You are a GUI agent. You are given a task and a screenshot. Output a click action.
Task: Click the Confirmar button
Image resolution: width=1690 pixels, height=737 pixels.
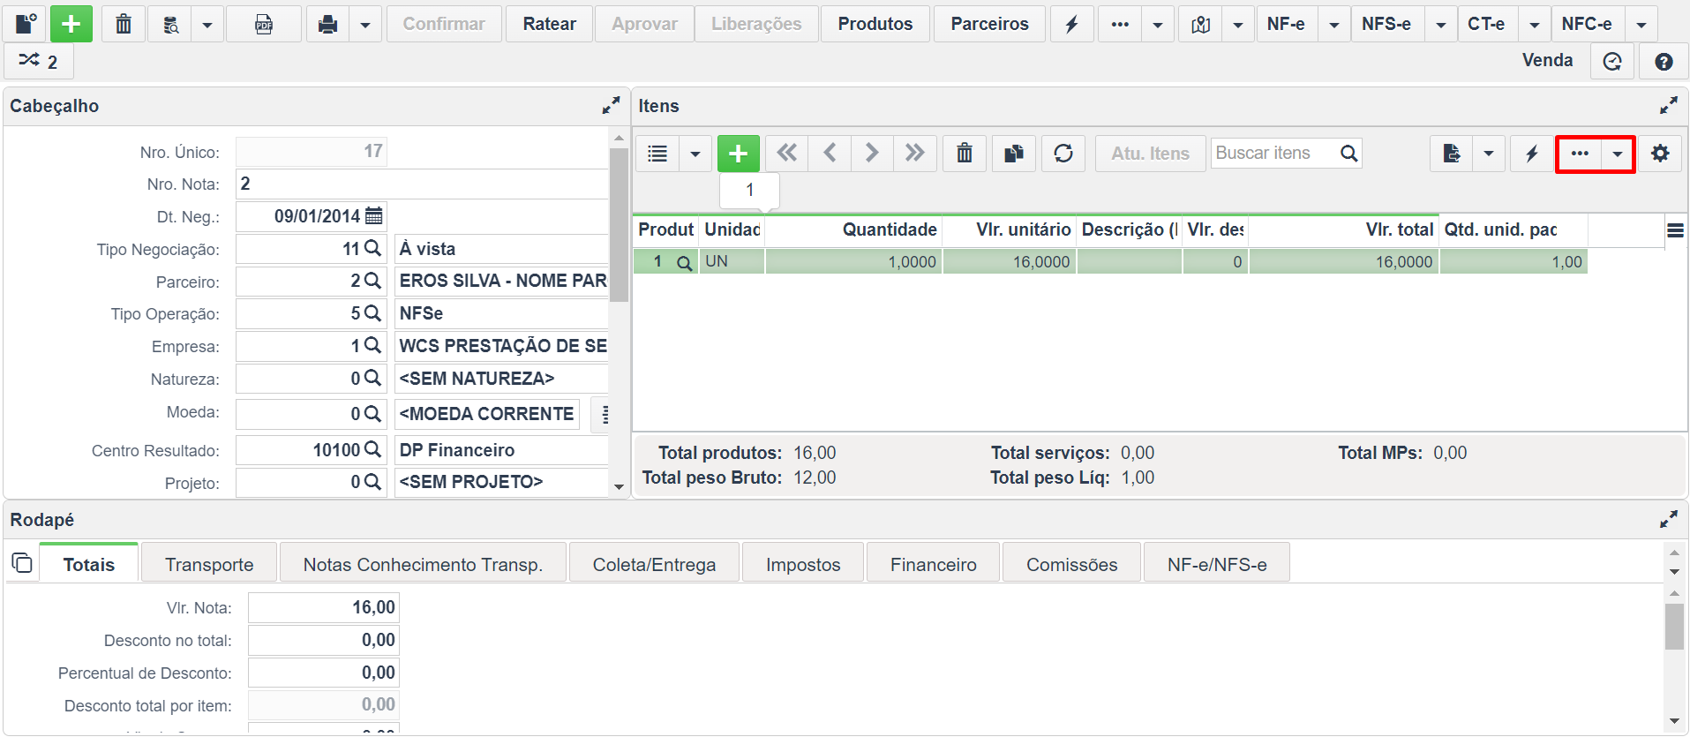[x=444, y=24]
